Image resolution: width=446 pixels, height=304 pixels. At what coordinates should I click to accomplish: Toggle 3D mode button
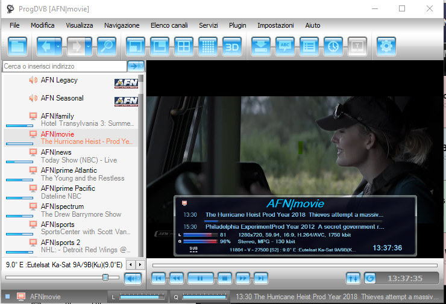click(232, 46)
